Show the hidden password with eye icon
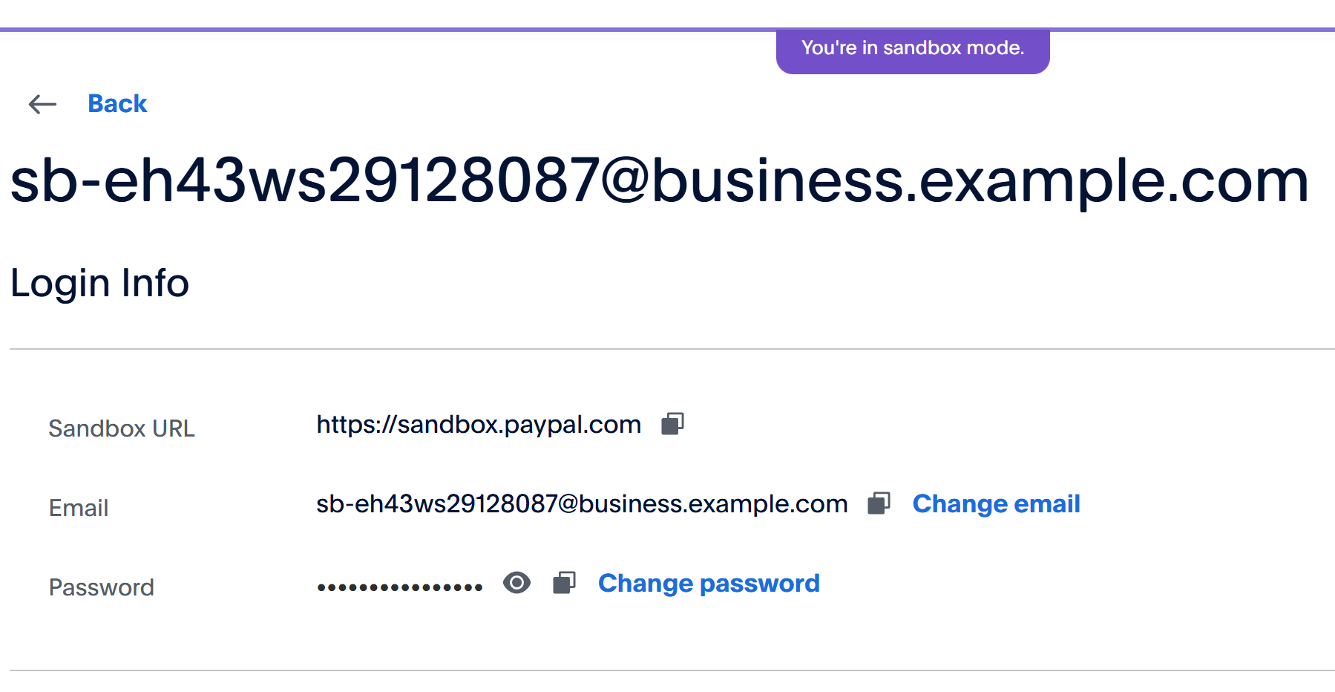The width and height of the screenshot is (1335, 692). pos(516,583)
